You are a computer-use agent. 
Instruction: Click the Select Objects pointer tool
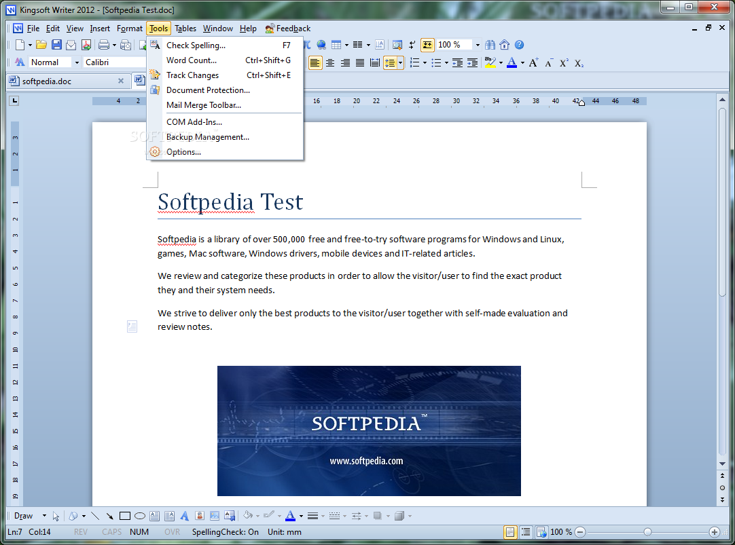(x=56, y=516)
